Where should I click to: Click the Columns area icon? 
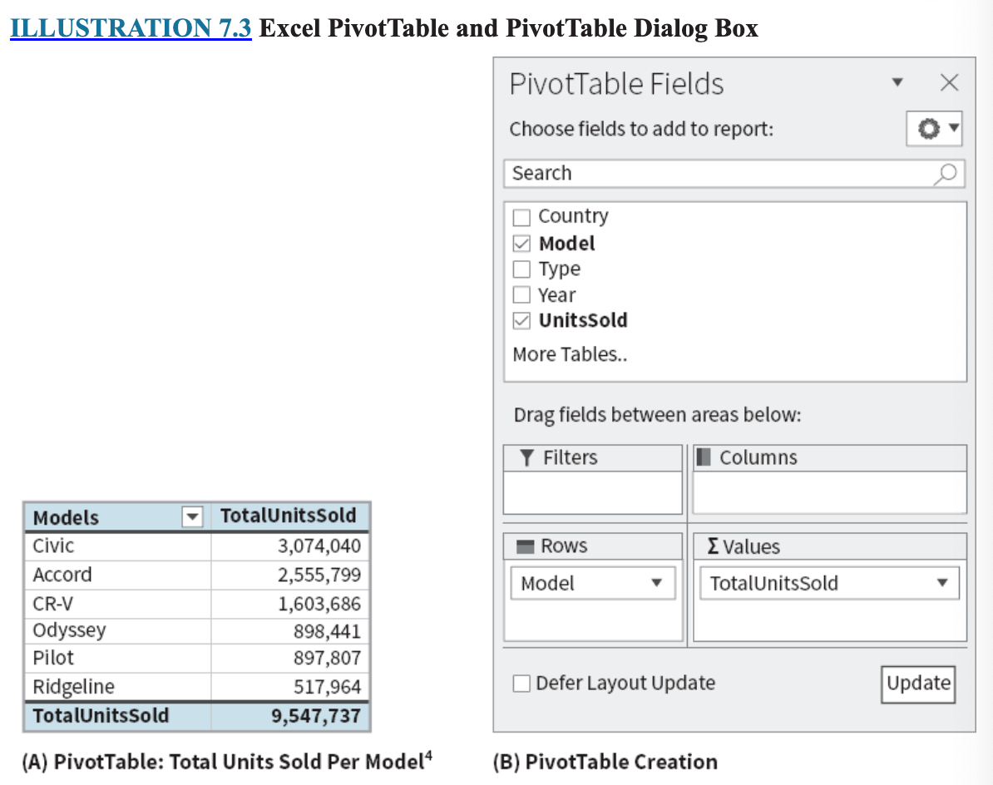[x=703, y=457]
